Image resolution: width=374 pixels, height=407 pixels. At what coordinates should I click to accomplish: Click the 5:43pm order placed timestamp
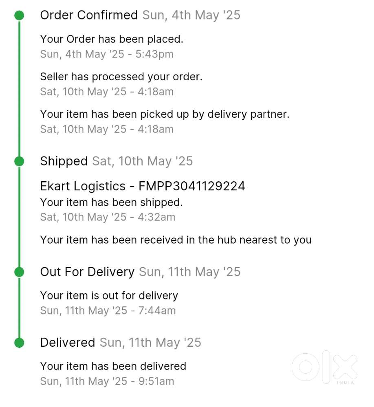[x=107, y=54]
